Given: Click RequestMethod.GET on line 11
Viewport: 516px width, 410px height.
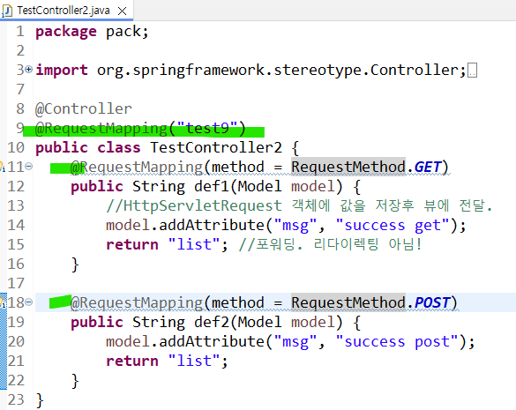Looking at the screenshot, I should pos(366,167).
